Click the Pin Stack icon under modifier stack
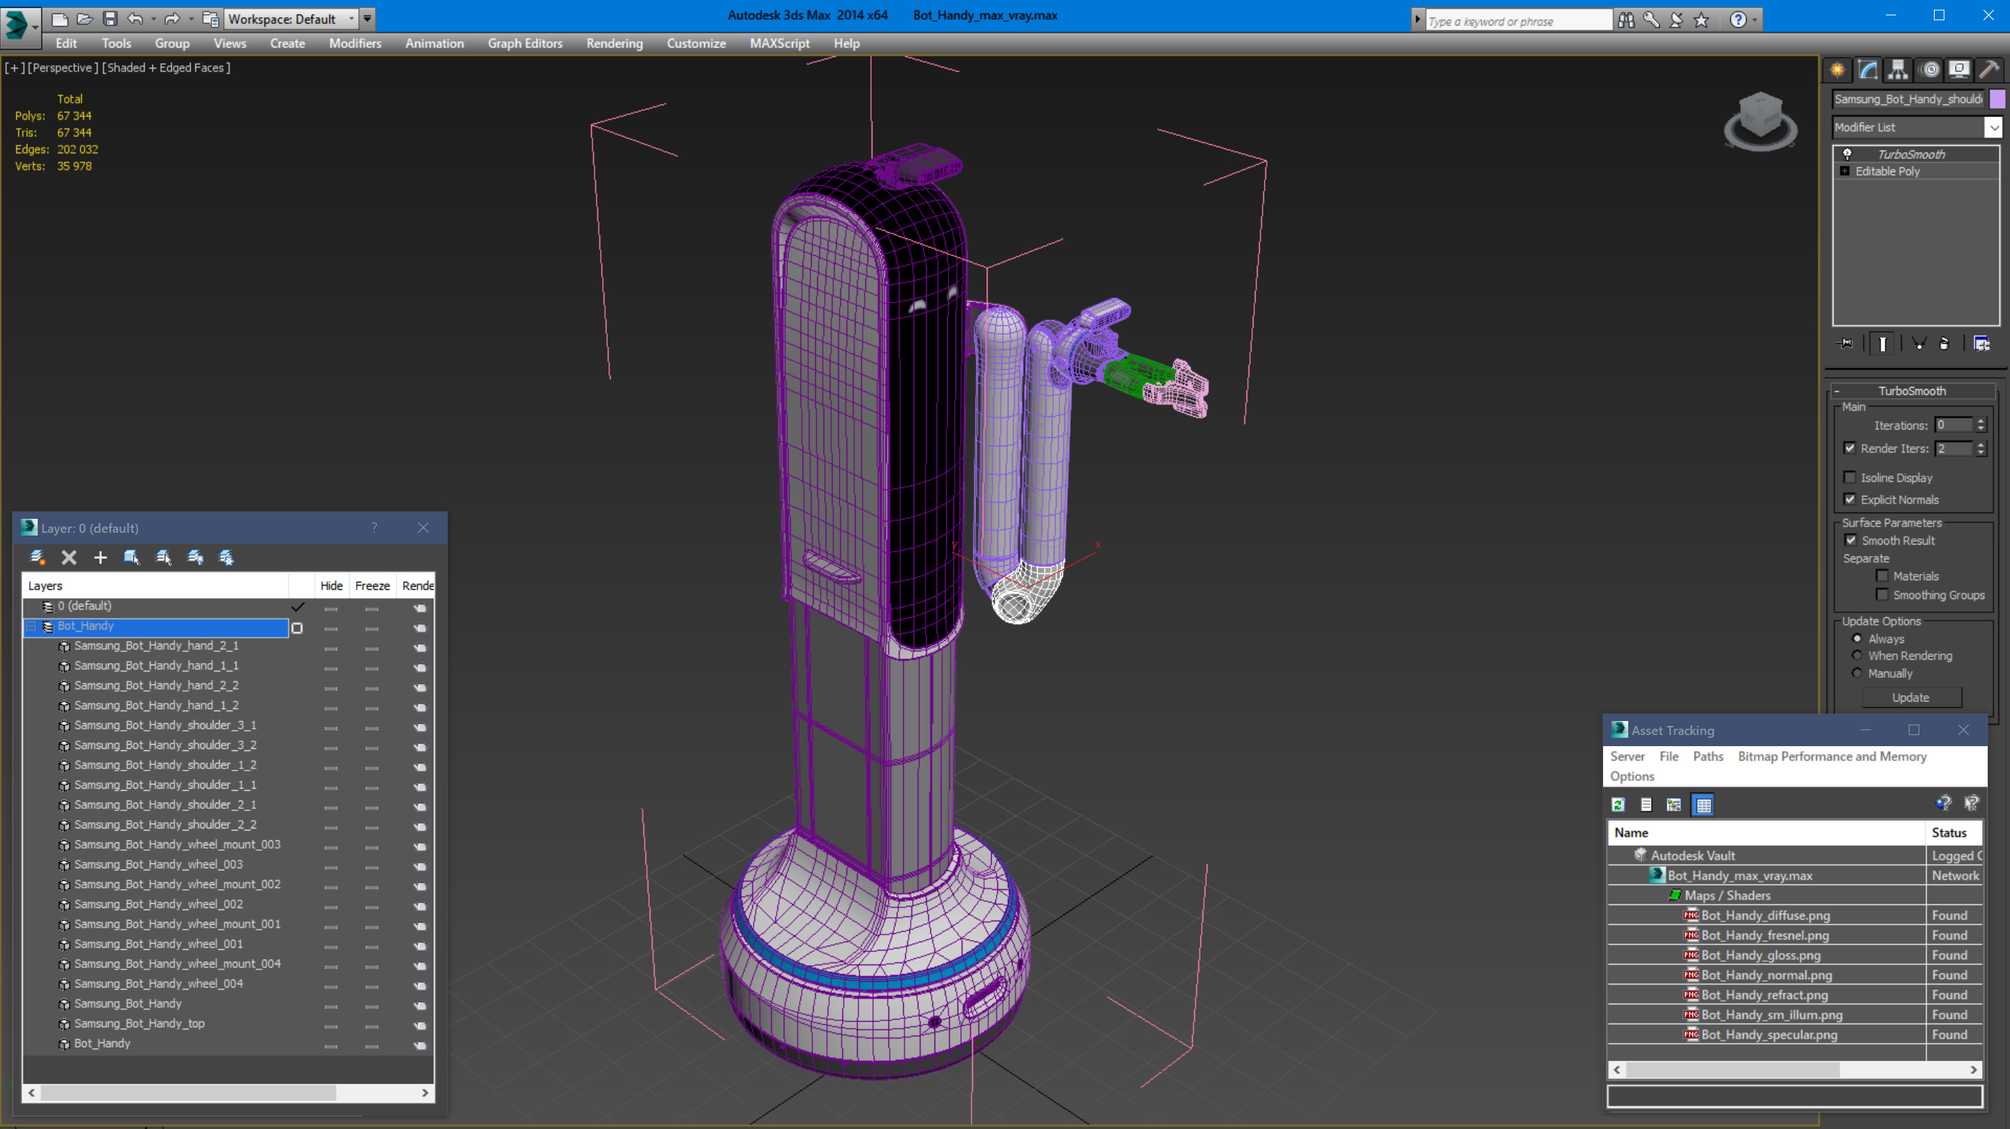The height and width of the screenshot is (1129, 2010). 1845,344
